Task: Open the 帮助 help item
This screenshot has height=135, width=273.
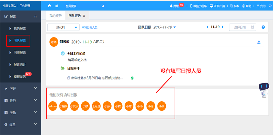Action: tap(246, 6)
